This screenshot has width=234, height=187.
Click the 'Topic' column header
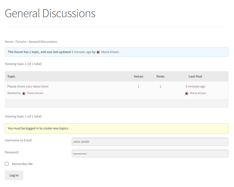coord(11,76)
